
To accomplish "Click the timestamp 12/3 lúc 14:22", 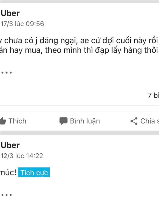I will point(22,156).
